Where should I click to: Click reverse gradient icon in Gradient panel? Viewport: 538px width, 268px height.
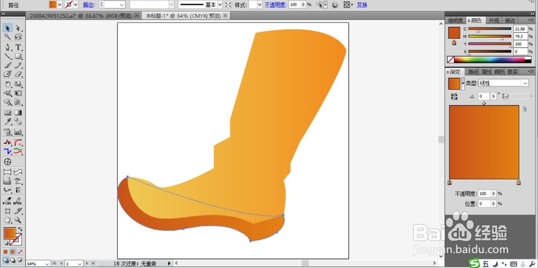click(454, 97)
